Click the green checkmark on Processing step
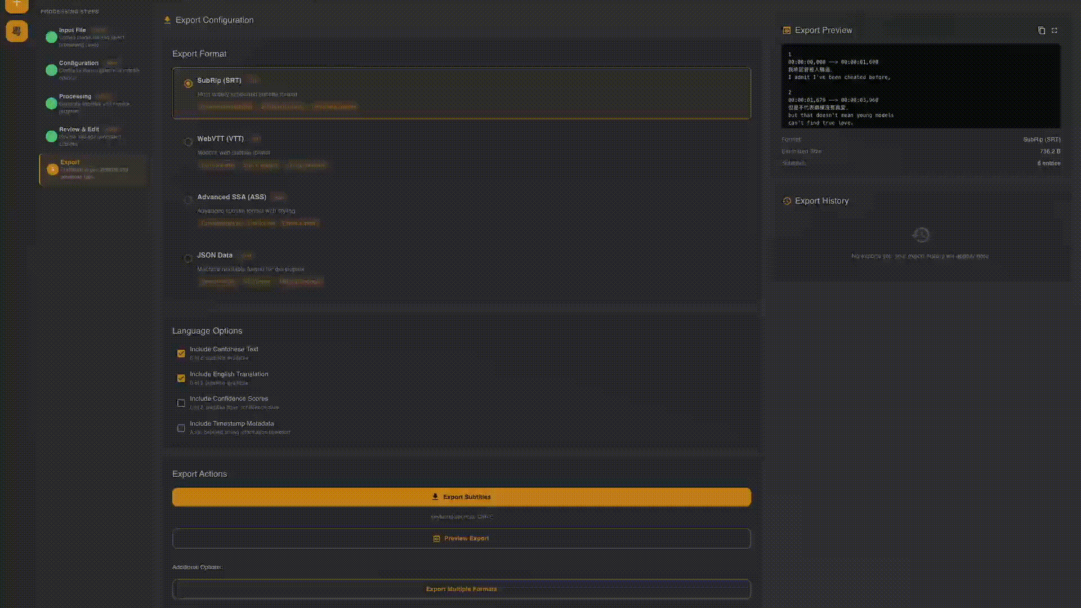This screenshot has height=608, width=1081. click(51, 103)
